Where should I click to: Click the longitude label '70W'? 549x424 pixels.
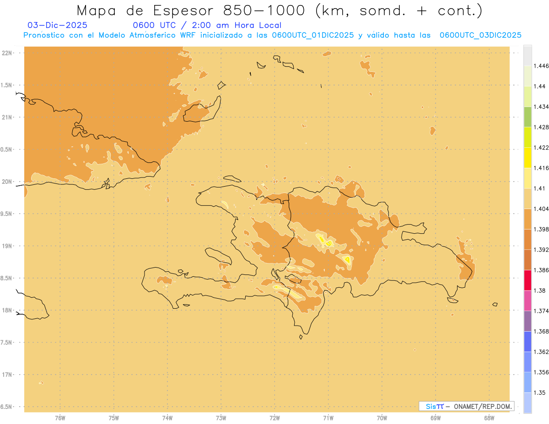pyautogui.click(x=382, y=418)
